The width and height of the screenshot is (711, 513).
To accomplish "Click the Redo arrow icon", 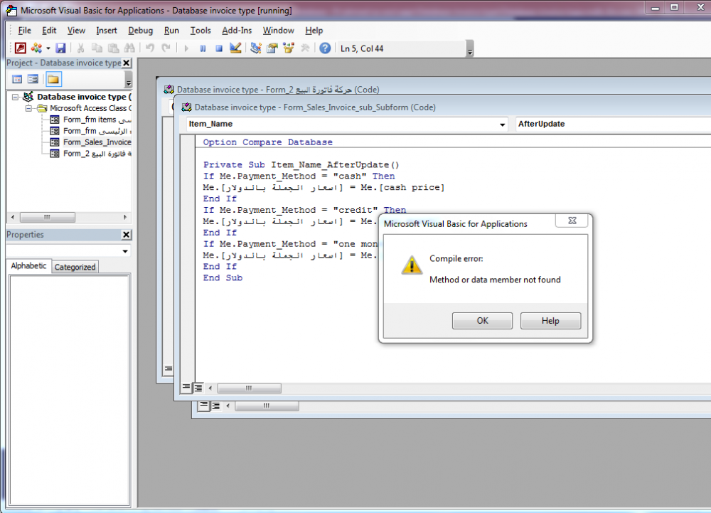I will coord(166,48).
